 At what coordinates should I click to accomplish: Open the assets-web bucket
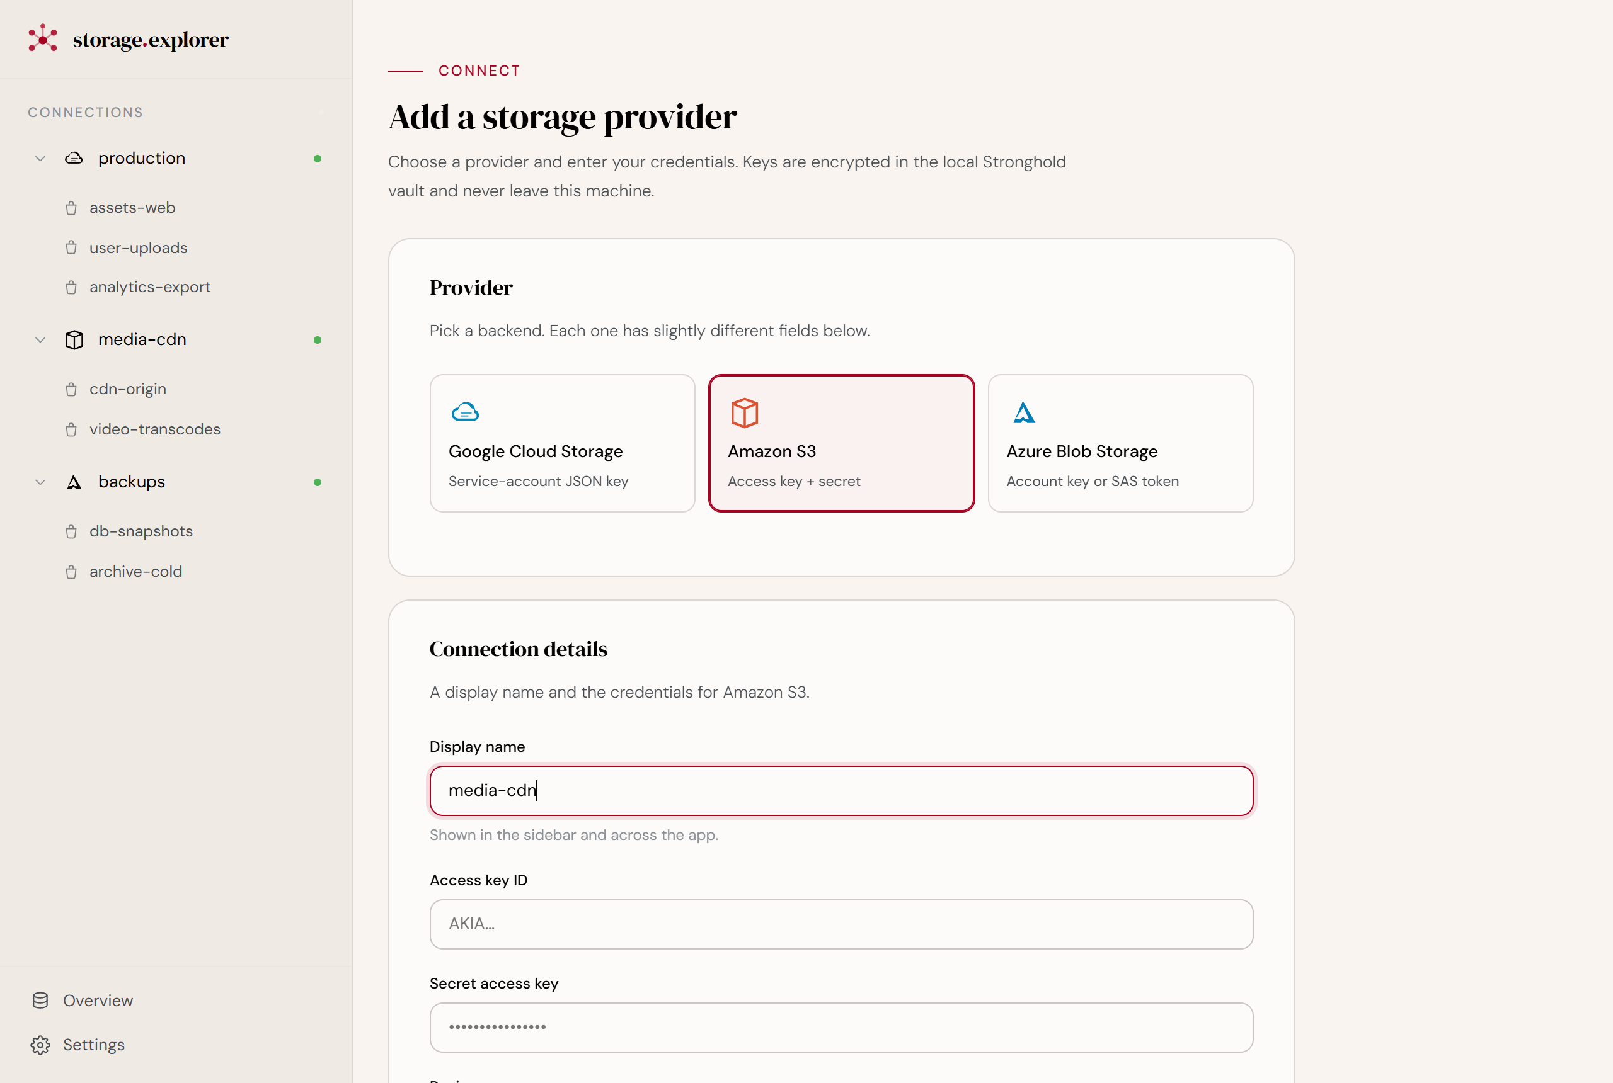click(x=132, y=208)
